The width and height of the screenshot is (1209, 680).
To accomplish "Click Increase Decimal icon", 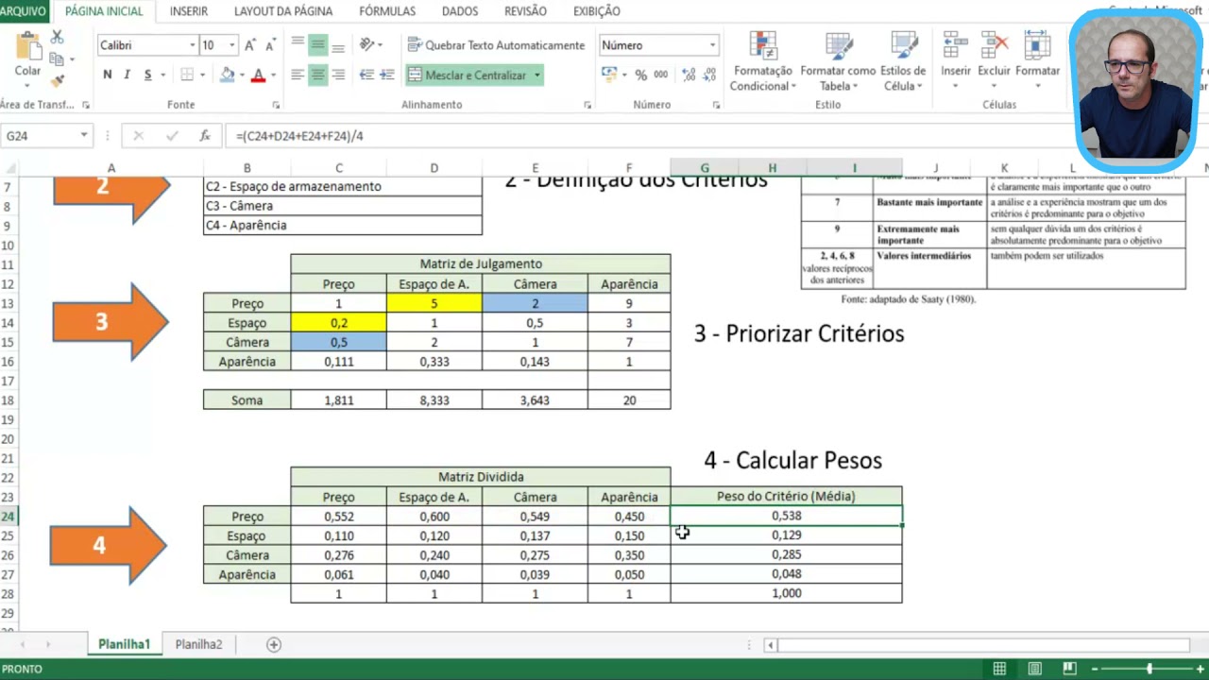I will point(689,75).
